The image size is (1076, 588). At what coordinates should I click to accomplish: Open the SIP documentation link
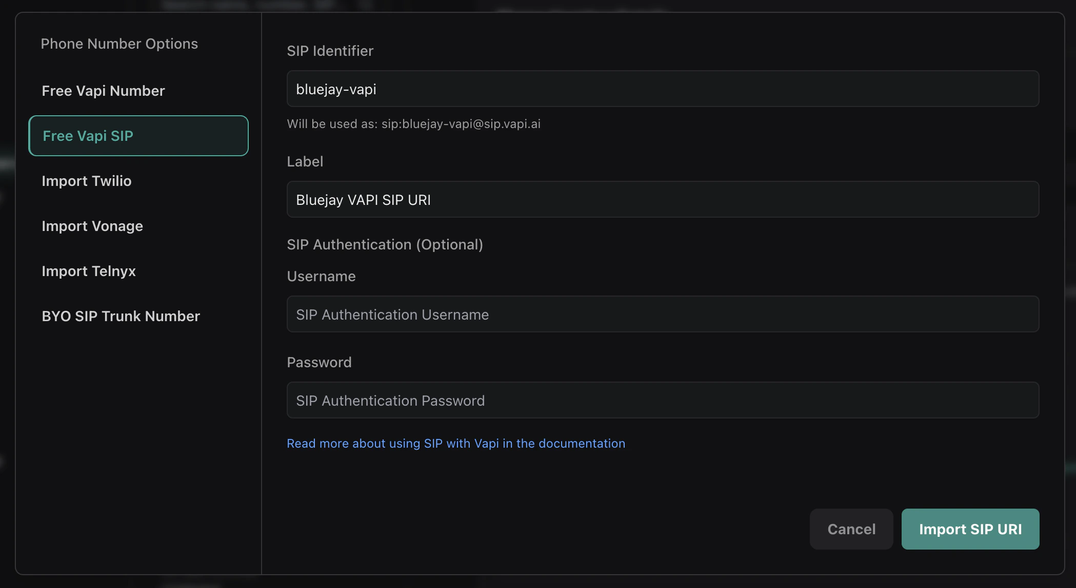pos(456,444)
